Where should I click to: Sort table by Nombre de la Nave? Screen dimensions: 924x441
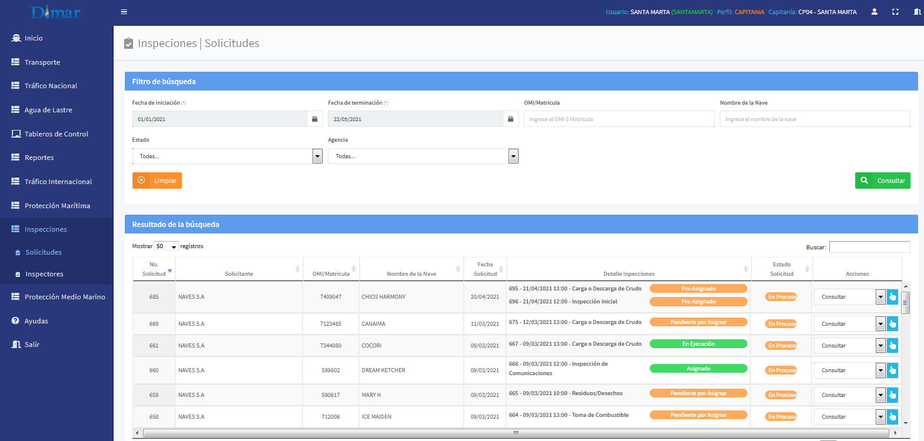411,273
